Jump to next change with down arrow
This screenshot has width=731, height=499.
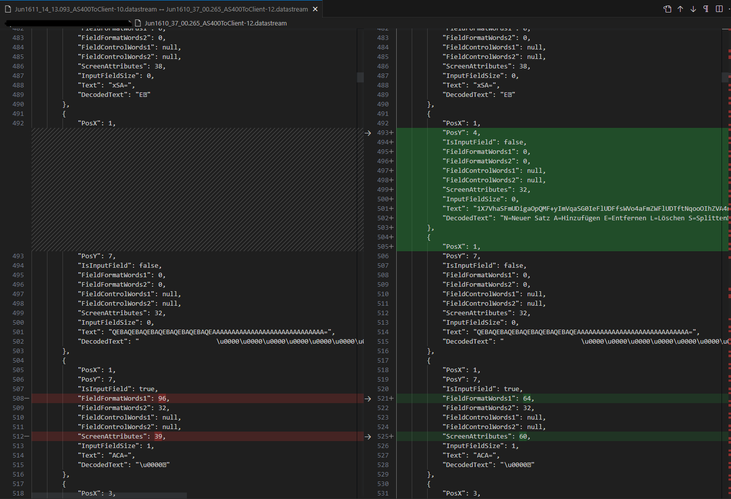[693, 9]
